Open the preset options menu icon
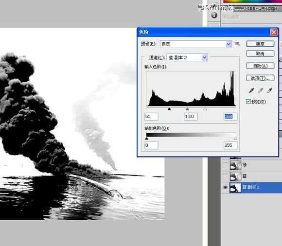Viewport: 282px width, 246px height. (238, 44)
